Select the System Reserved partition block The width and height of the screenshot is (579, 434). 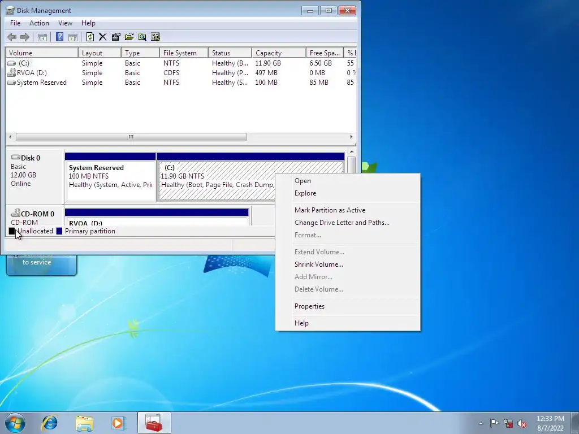pos(110,177)
